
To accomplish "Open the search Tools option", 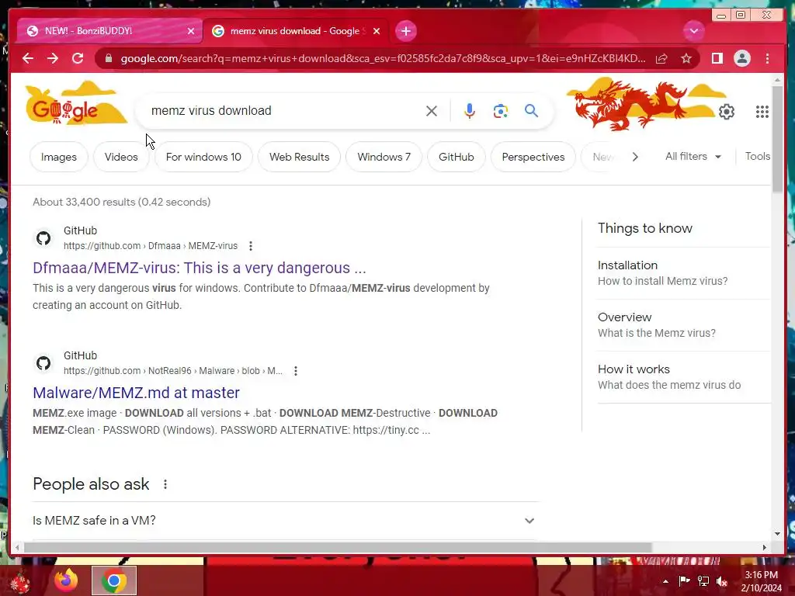I will click(x=758, y=157).
